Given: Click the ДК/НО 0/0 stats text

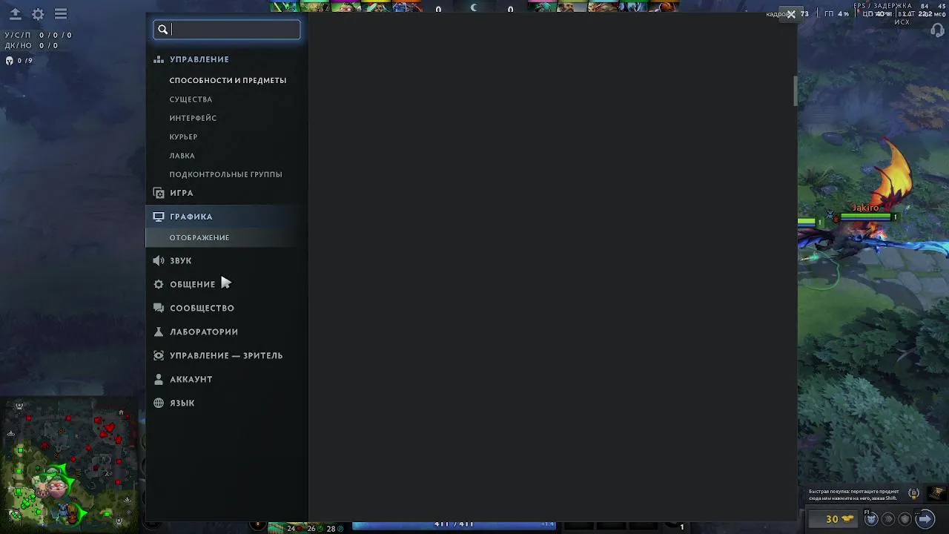Looking at the screenshot, I should pyautogui.click(x=31, y=45).
